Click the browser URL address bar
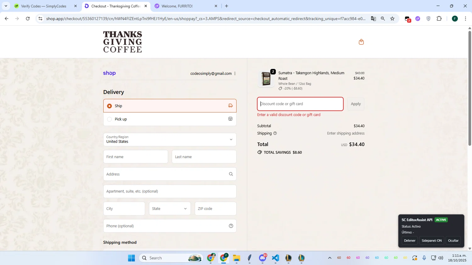 pos(206,19)
